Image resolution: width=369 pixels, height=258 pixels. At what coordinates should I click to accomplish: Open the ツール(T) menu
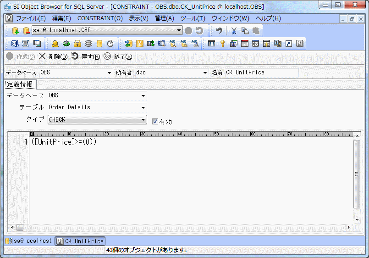pos(193,18)
